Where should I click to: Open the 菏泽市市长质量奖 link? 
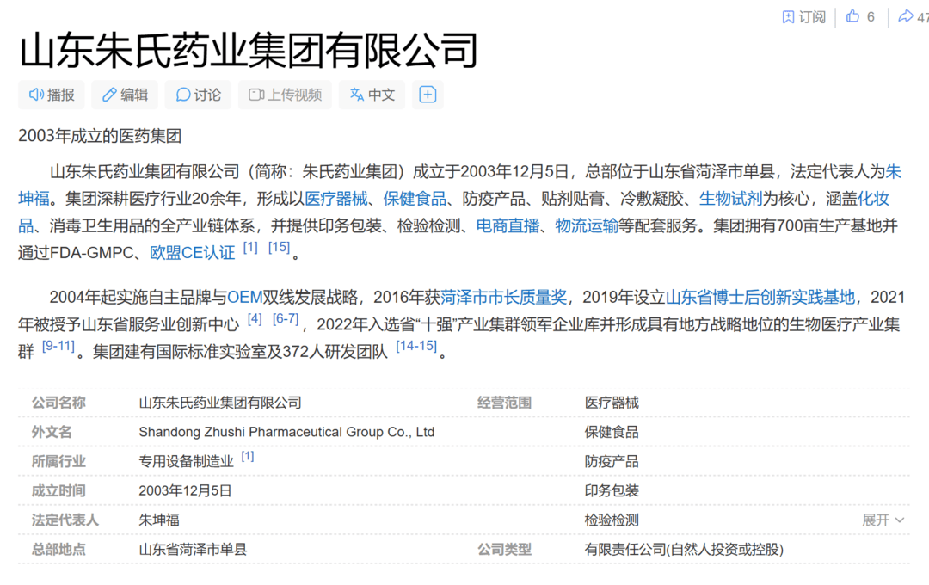pyautogui.click(x=503, y=297)
